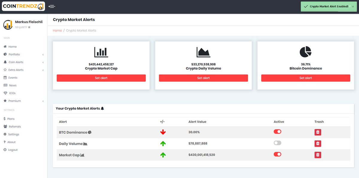Viewport: 359px width, 178px height.
Task: Click the red down arrow for BTC Dominance
Action: (x=163, y=132)
